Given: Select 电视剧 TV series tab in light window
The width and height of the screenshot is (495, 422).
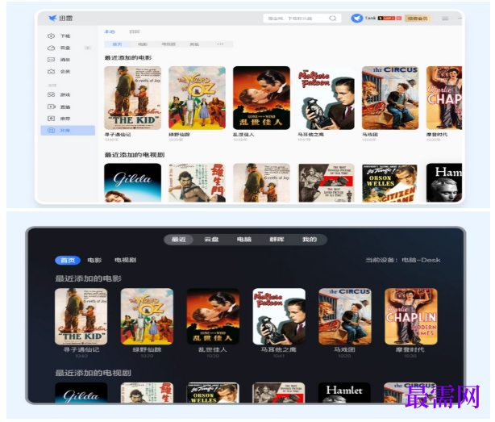Looking at the screenshot, I should coord(168,44).
